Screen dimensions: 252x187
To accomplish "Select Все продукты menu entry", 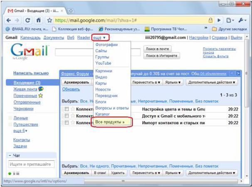I will [110, 122].
